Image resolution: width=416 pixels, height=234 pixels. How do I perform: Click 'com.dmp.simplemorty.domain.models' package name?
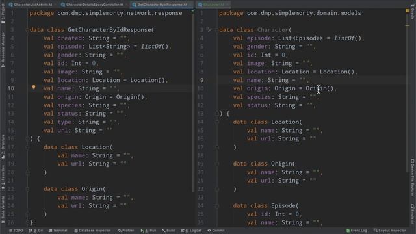[x=304, y=13]
